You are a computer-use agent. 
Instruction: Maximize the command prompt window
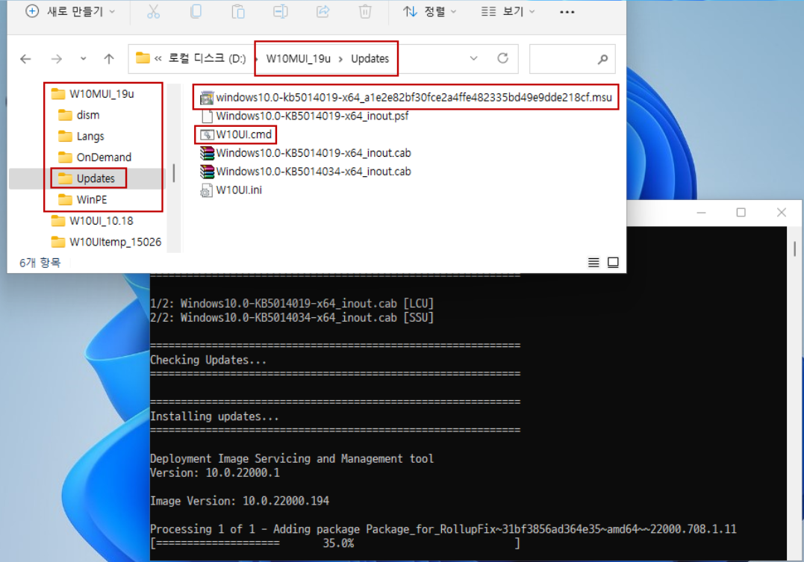pos(741,212)
